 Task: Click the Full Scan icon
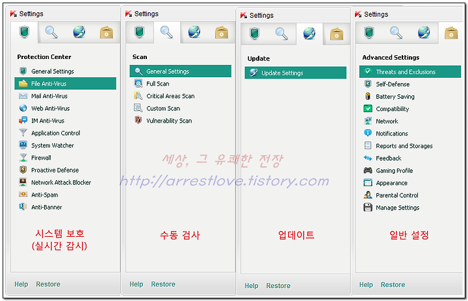click(x=138, y=84)
